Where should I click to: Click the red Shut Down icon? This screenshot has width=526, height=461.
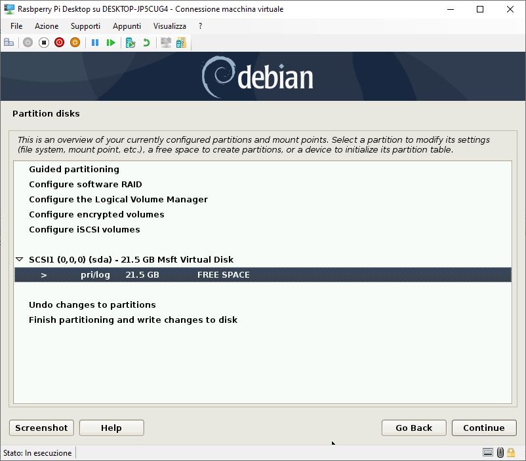(60, 43)
